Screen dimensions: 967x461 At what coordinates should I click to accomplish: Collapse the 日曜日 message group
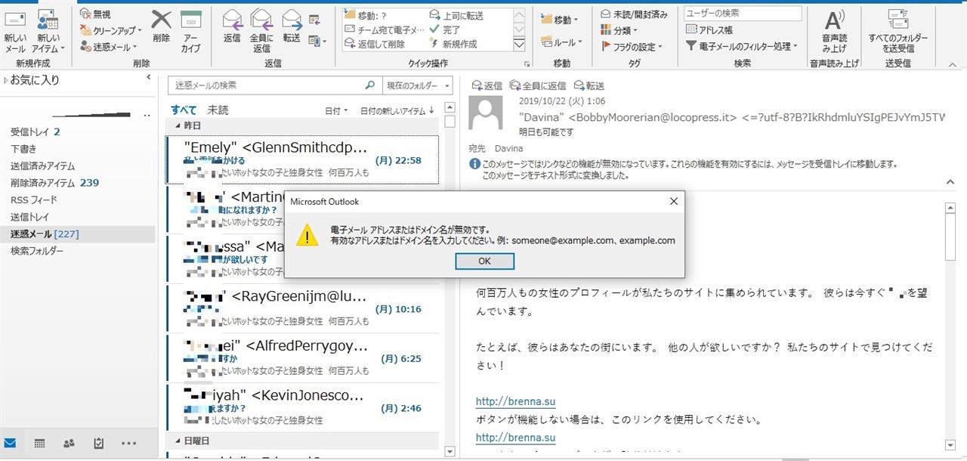178,441
